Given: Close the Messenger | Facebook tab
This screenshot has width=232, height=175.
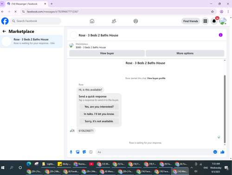Looking at the screenshot, I should pyautogui.click(x=45, y=4).
